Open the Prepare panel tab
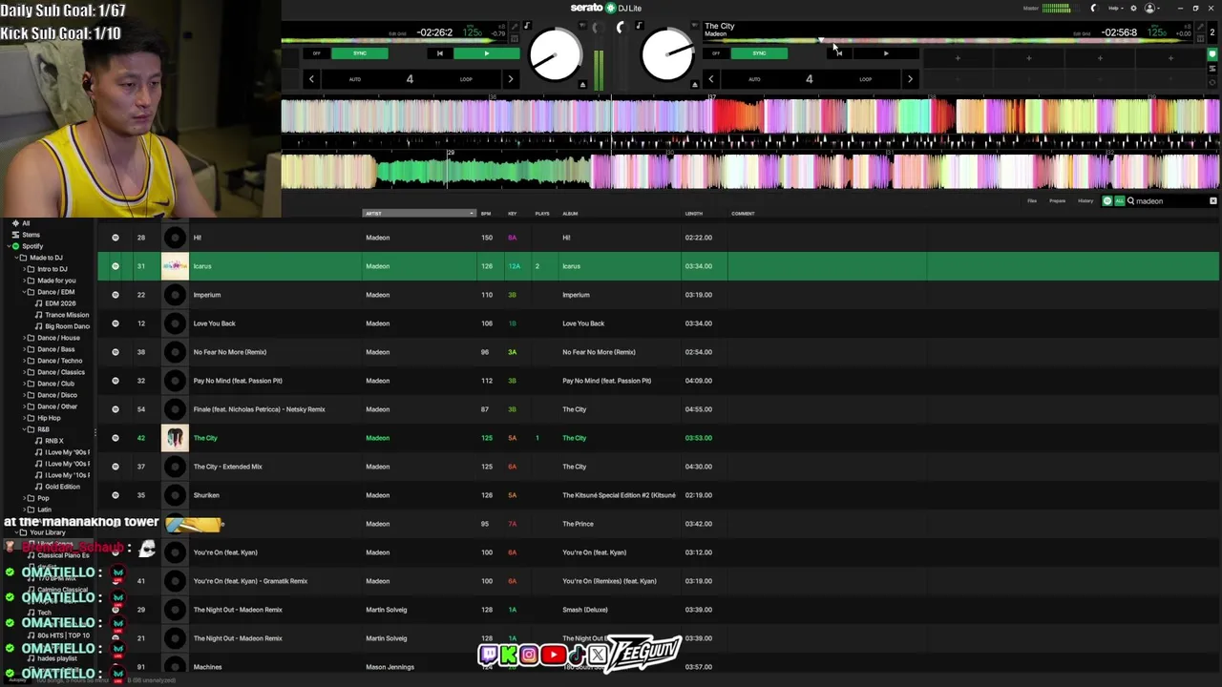This screenshot has width=1222, height=687. [x=1057, y=201]
